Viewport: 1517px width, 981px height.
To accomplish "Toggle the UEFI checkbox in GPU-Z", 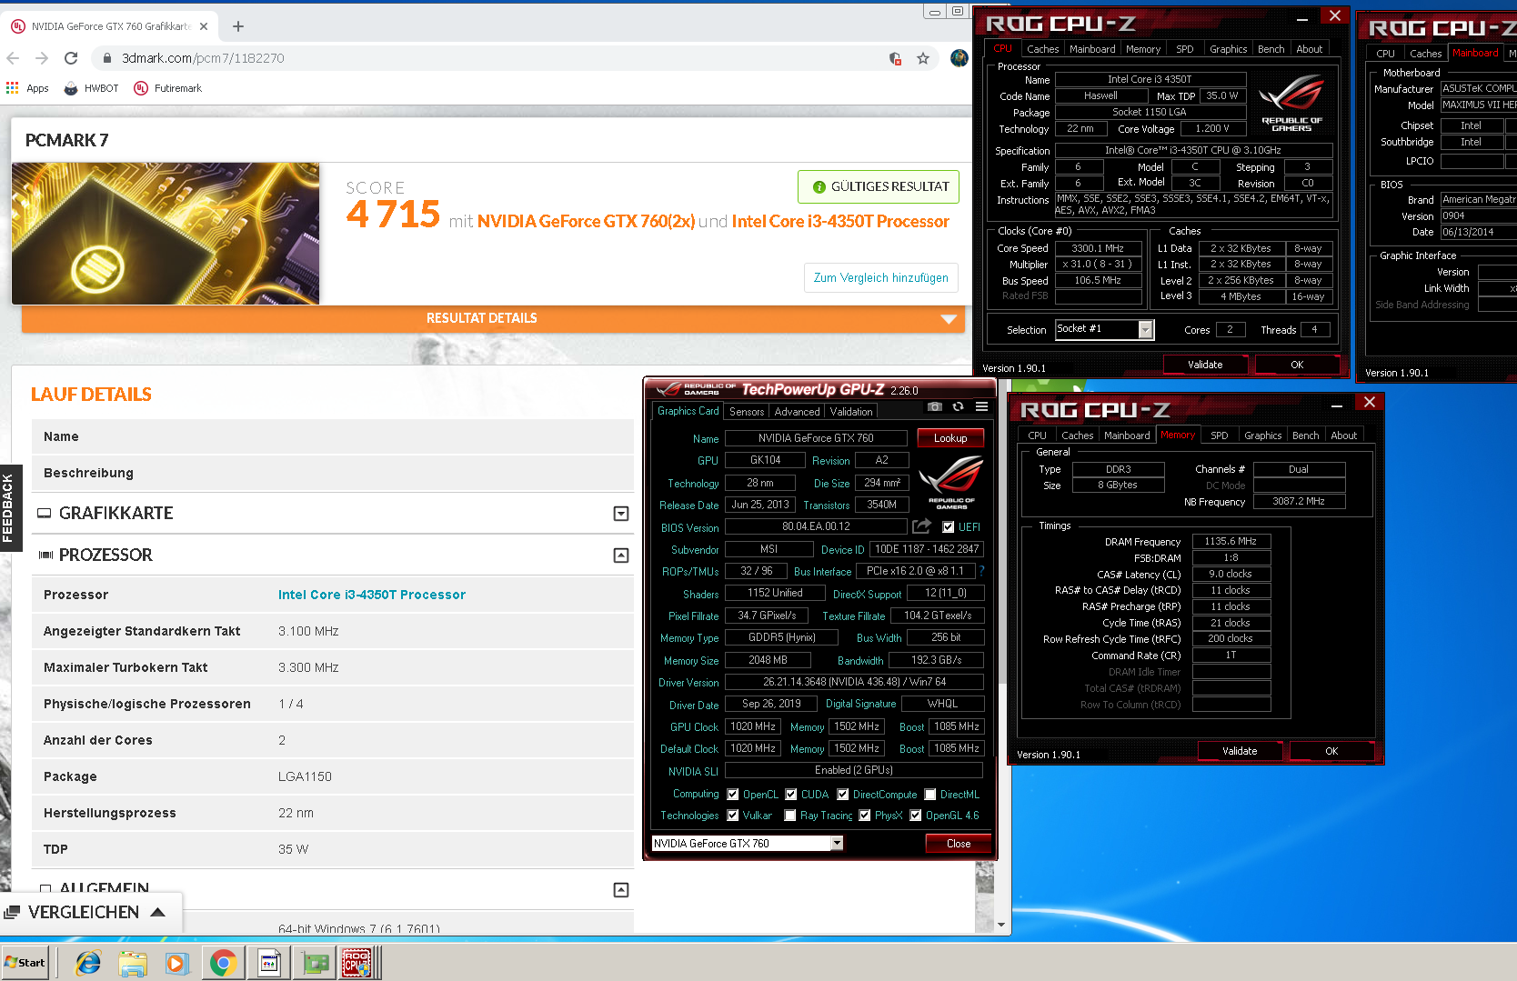I will pos(948,527).
